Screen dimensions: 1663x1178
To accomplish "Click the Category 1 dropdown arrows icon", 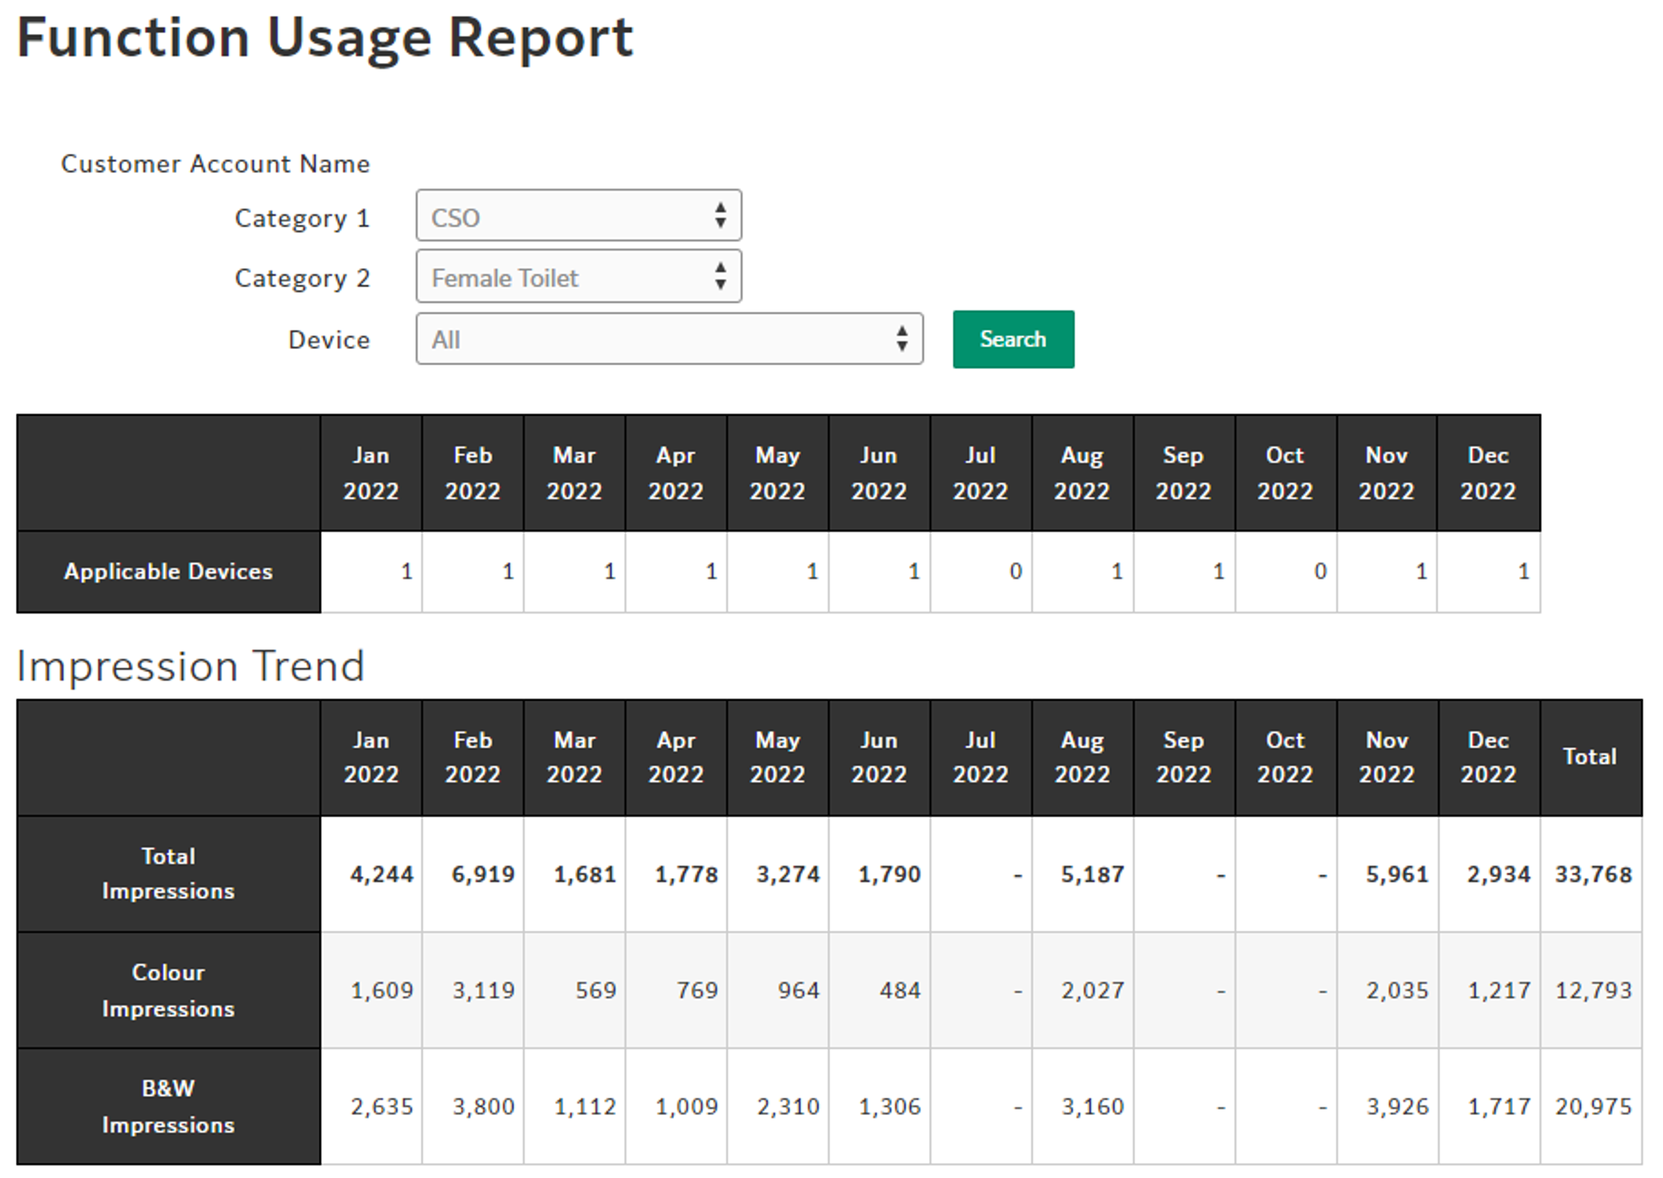I will (720, 216).
